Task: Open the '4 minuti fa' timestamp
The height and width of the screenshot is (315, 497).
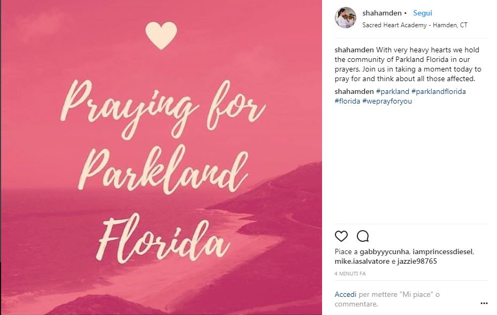Action: point(350,273)
